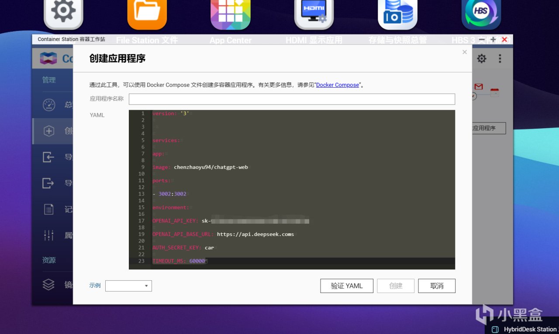Click the create application button behind dialog
Screen dimensions: 559x334
(489, 128)
